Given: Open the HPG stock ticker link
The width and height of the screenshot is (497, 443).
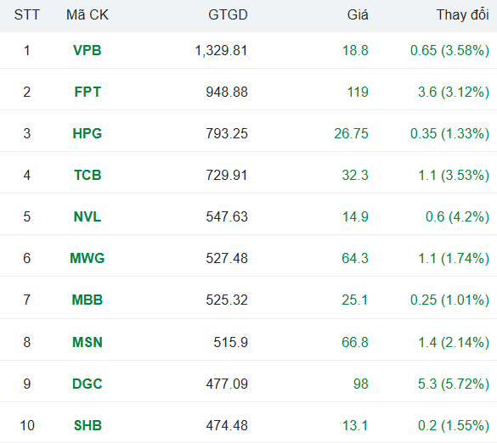Looking at the screenshot, I should click(x=88, y=133).
